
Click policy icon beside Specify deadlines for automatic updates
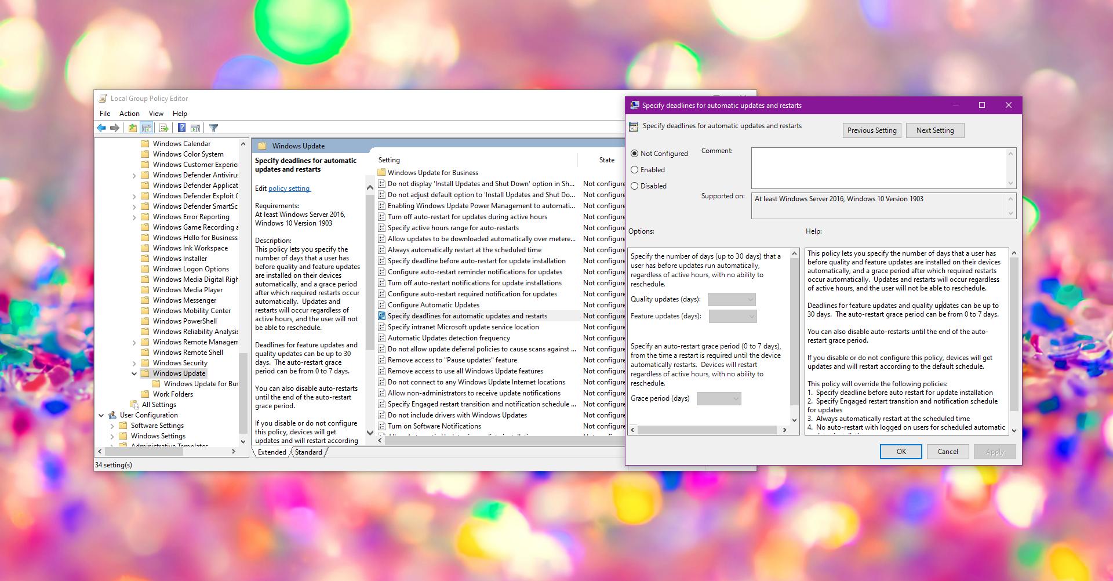(381, 316)
